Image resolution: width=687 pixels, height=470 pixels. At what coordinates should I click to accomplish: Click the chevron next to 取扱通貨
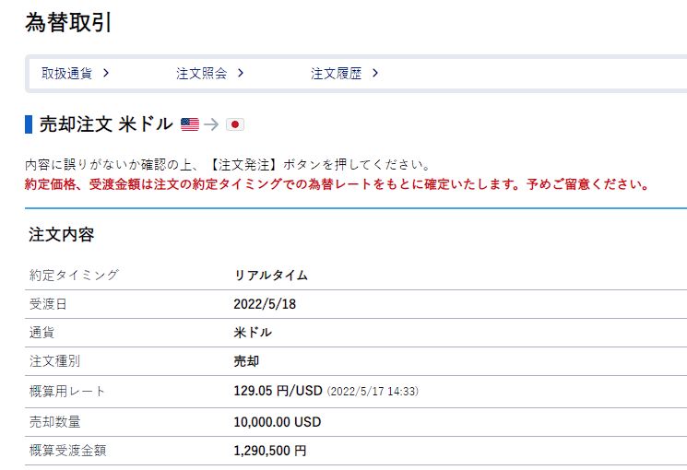coord(107,73)
